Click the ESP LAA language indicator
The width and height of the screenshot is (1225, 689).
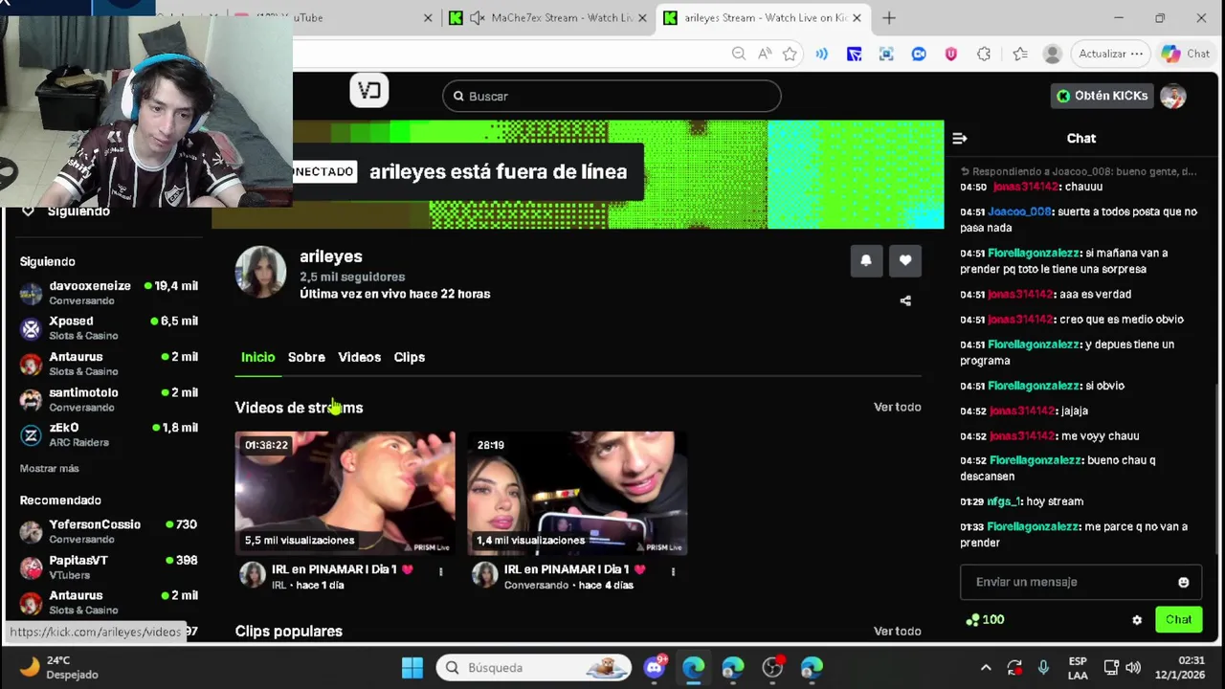click(x=1077, y=667)
